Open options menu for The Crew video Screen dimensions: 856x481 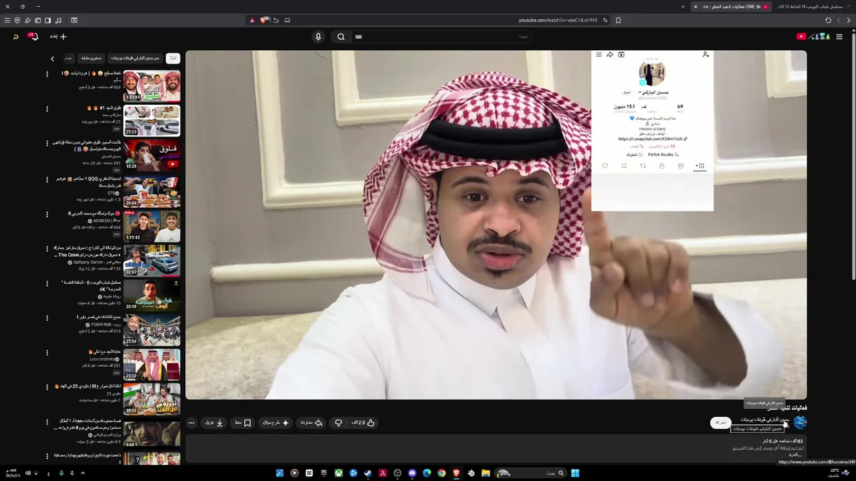(x=47, y=249)
